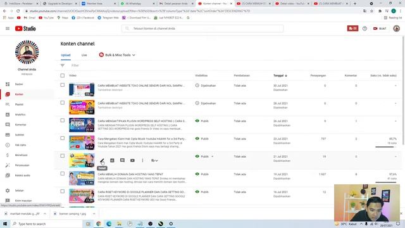Bookmark page with the star icon
405x228 pixels.
tap(371, 11)
